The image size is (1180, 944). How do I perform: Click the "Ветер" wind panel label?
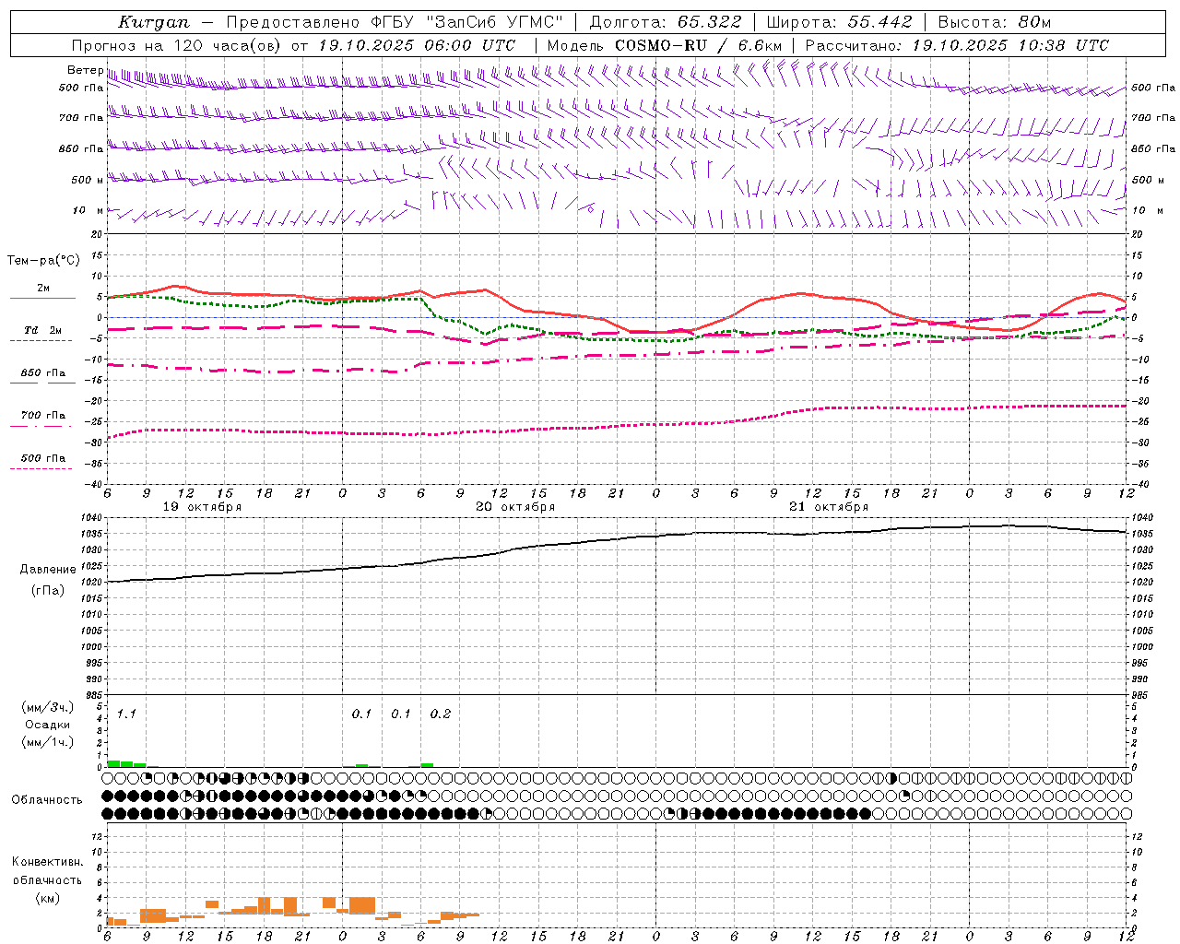[x=85, y=70]
